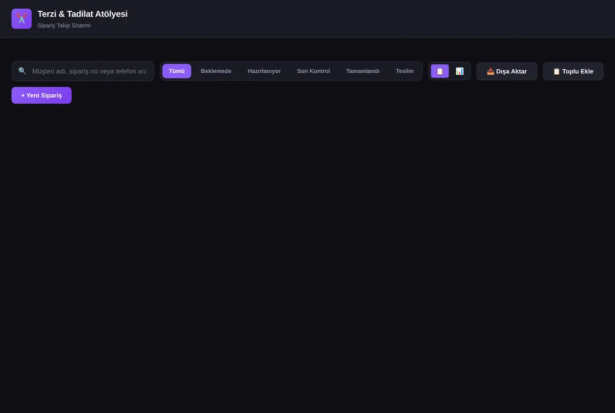615x413 pixels.
Task: Filter orders by Beklemede status
Action: [216, 71]
